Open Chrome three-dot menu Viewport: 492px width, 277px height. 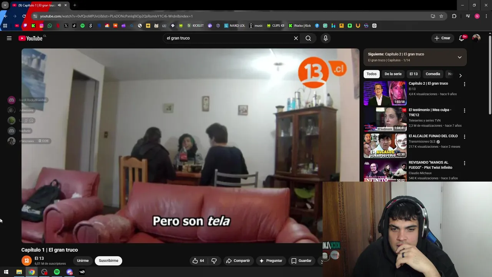pos(486,16)
